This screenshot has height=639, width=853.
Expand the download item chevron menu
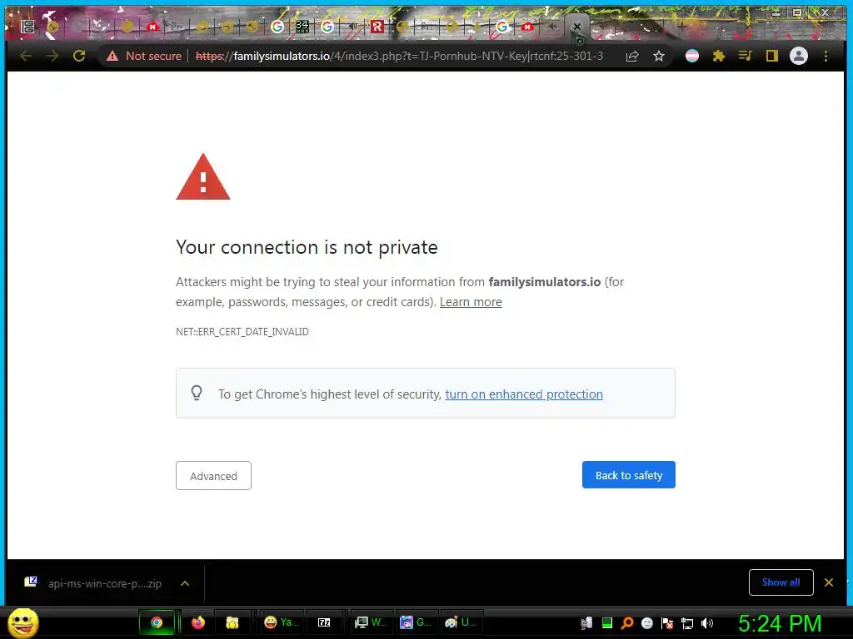pos(185,583)
